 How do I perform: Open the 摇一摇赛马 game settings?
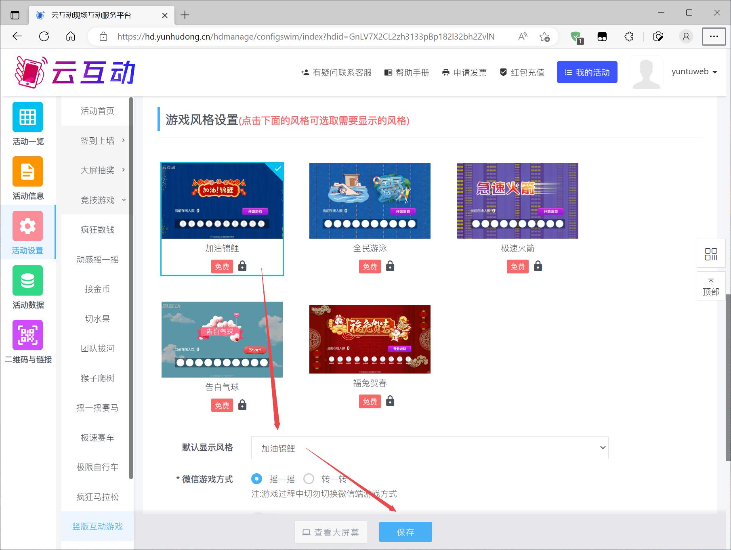tap(97, 408)
